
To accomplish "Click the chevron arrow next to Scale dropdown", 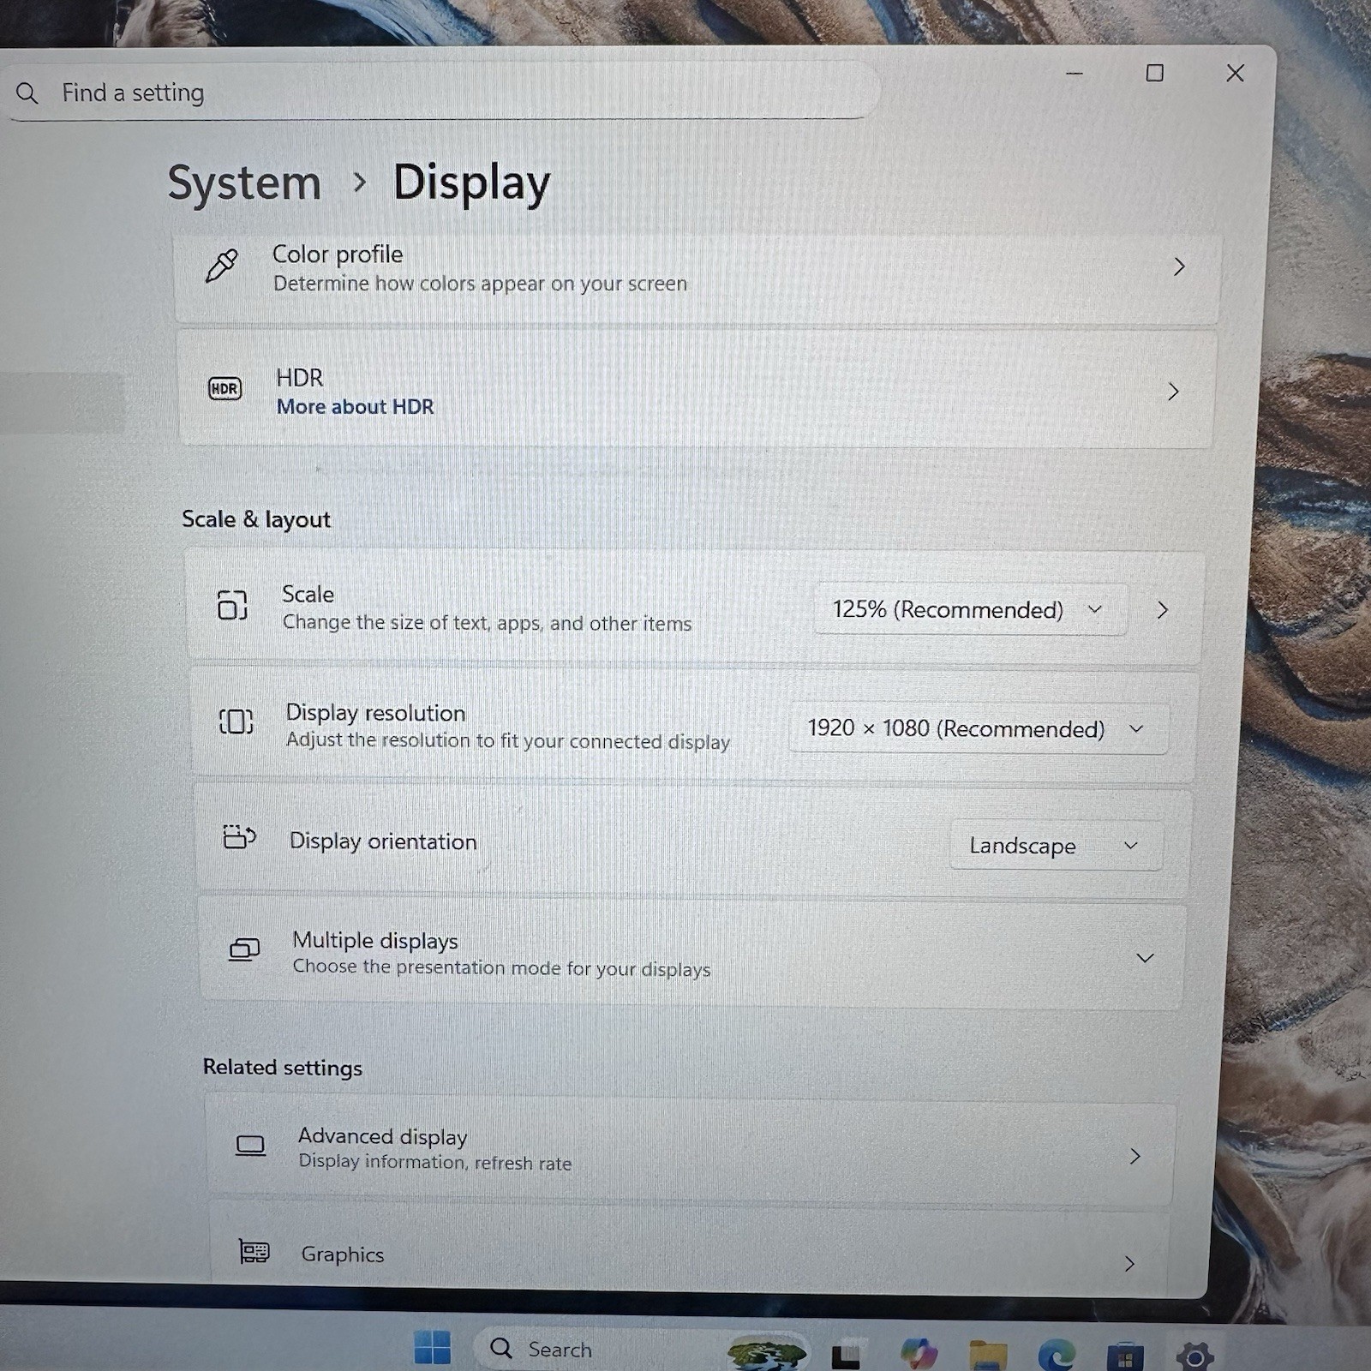I will [1162, 610].
